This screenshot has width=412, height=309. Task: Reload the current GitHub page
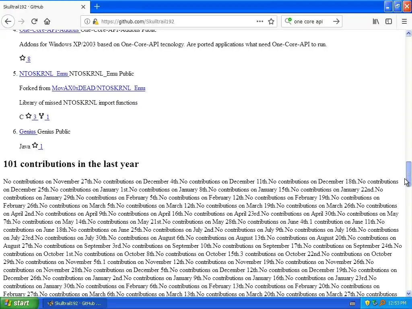click(34, 22)
